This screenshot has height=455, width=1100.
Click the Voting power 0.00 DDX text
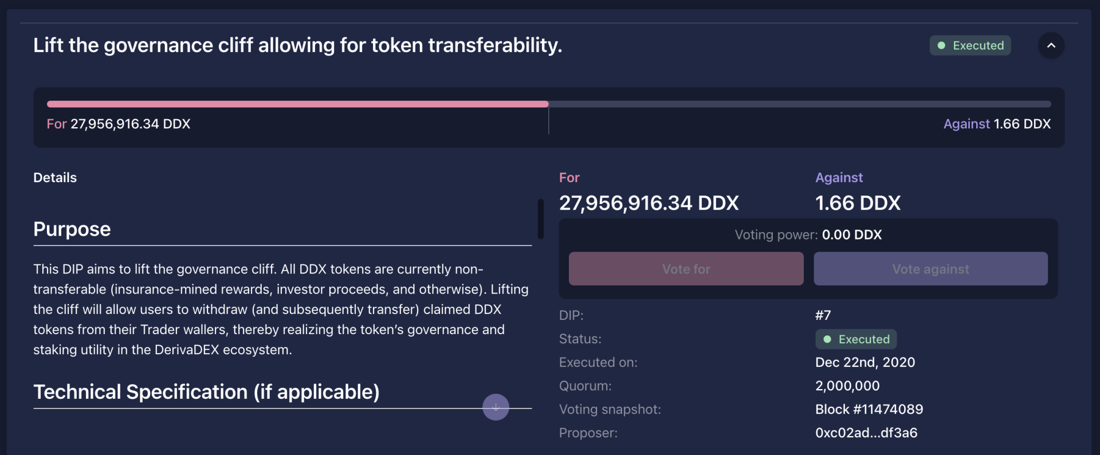pyautogui.click(x=808, y=235)
